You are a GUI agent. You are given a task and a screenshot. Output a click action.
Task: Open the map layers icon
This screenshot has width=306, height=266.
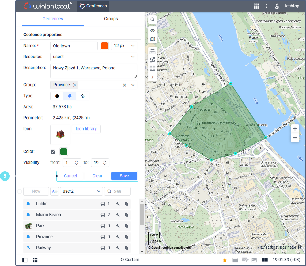click(152, 39)
